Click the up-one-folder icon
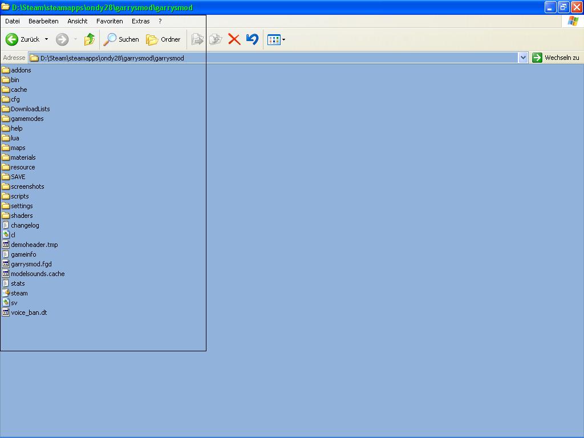Screen dimensions: 584x438 (x=90, y=39)
